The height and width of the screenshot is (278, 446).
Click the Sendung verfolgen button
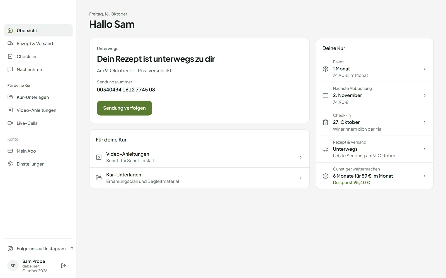coord(124,108)
